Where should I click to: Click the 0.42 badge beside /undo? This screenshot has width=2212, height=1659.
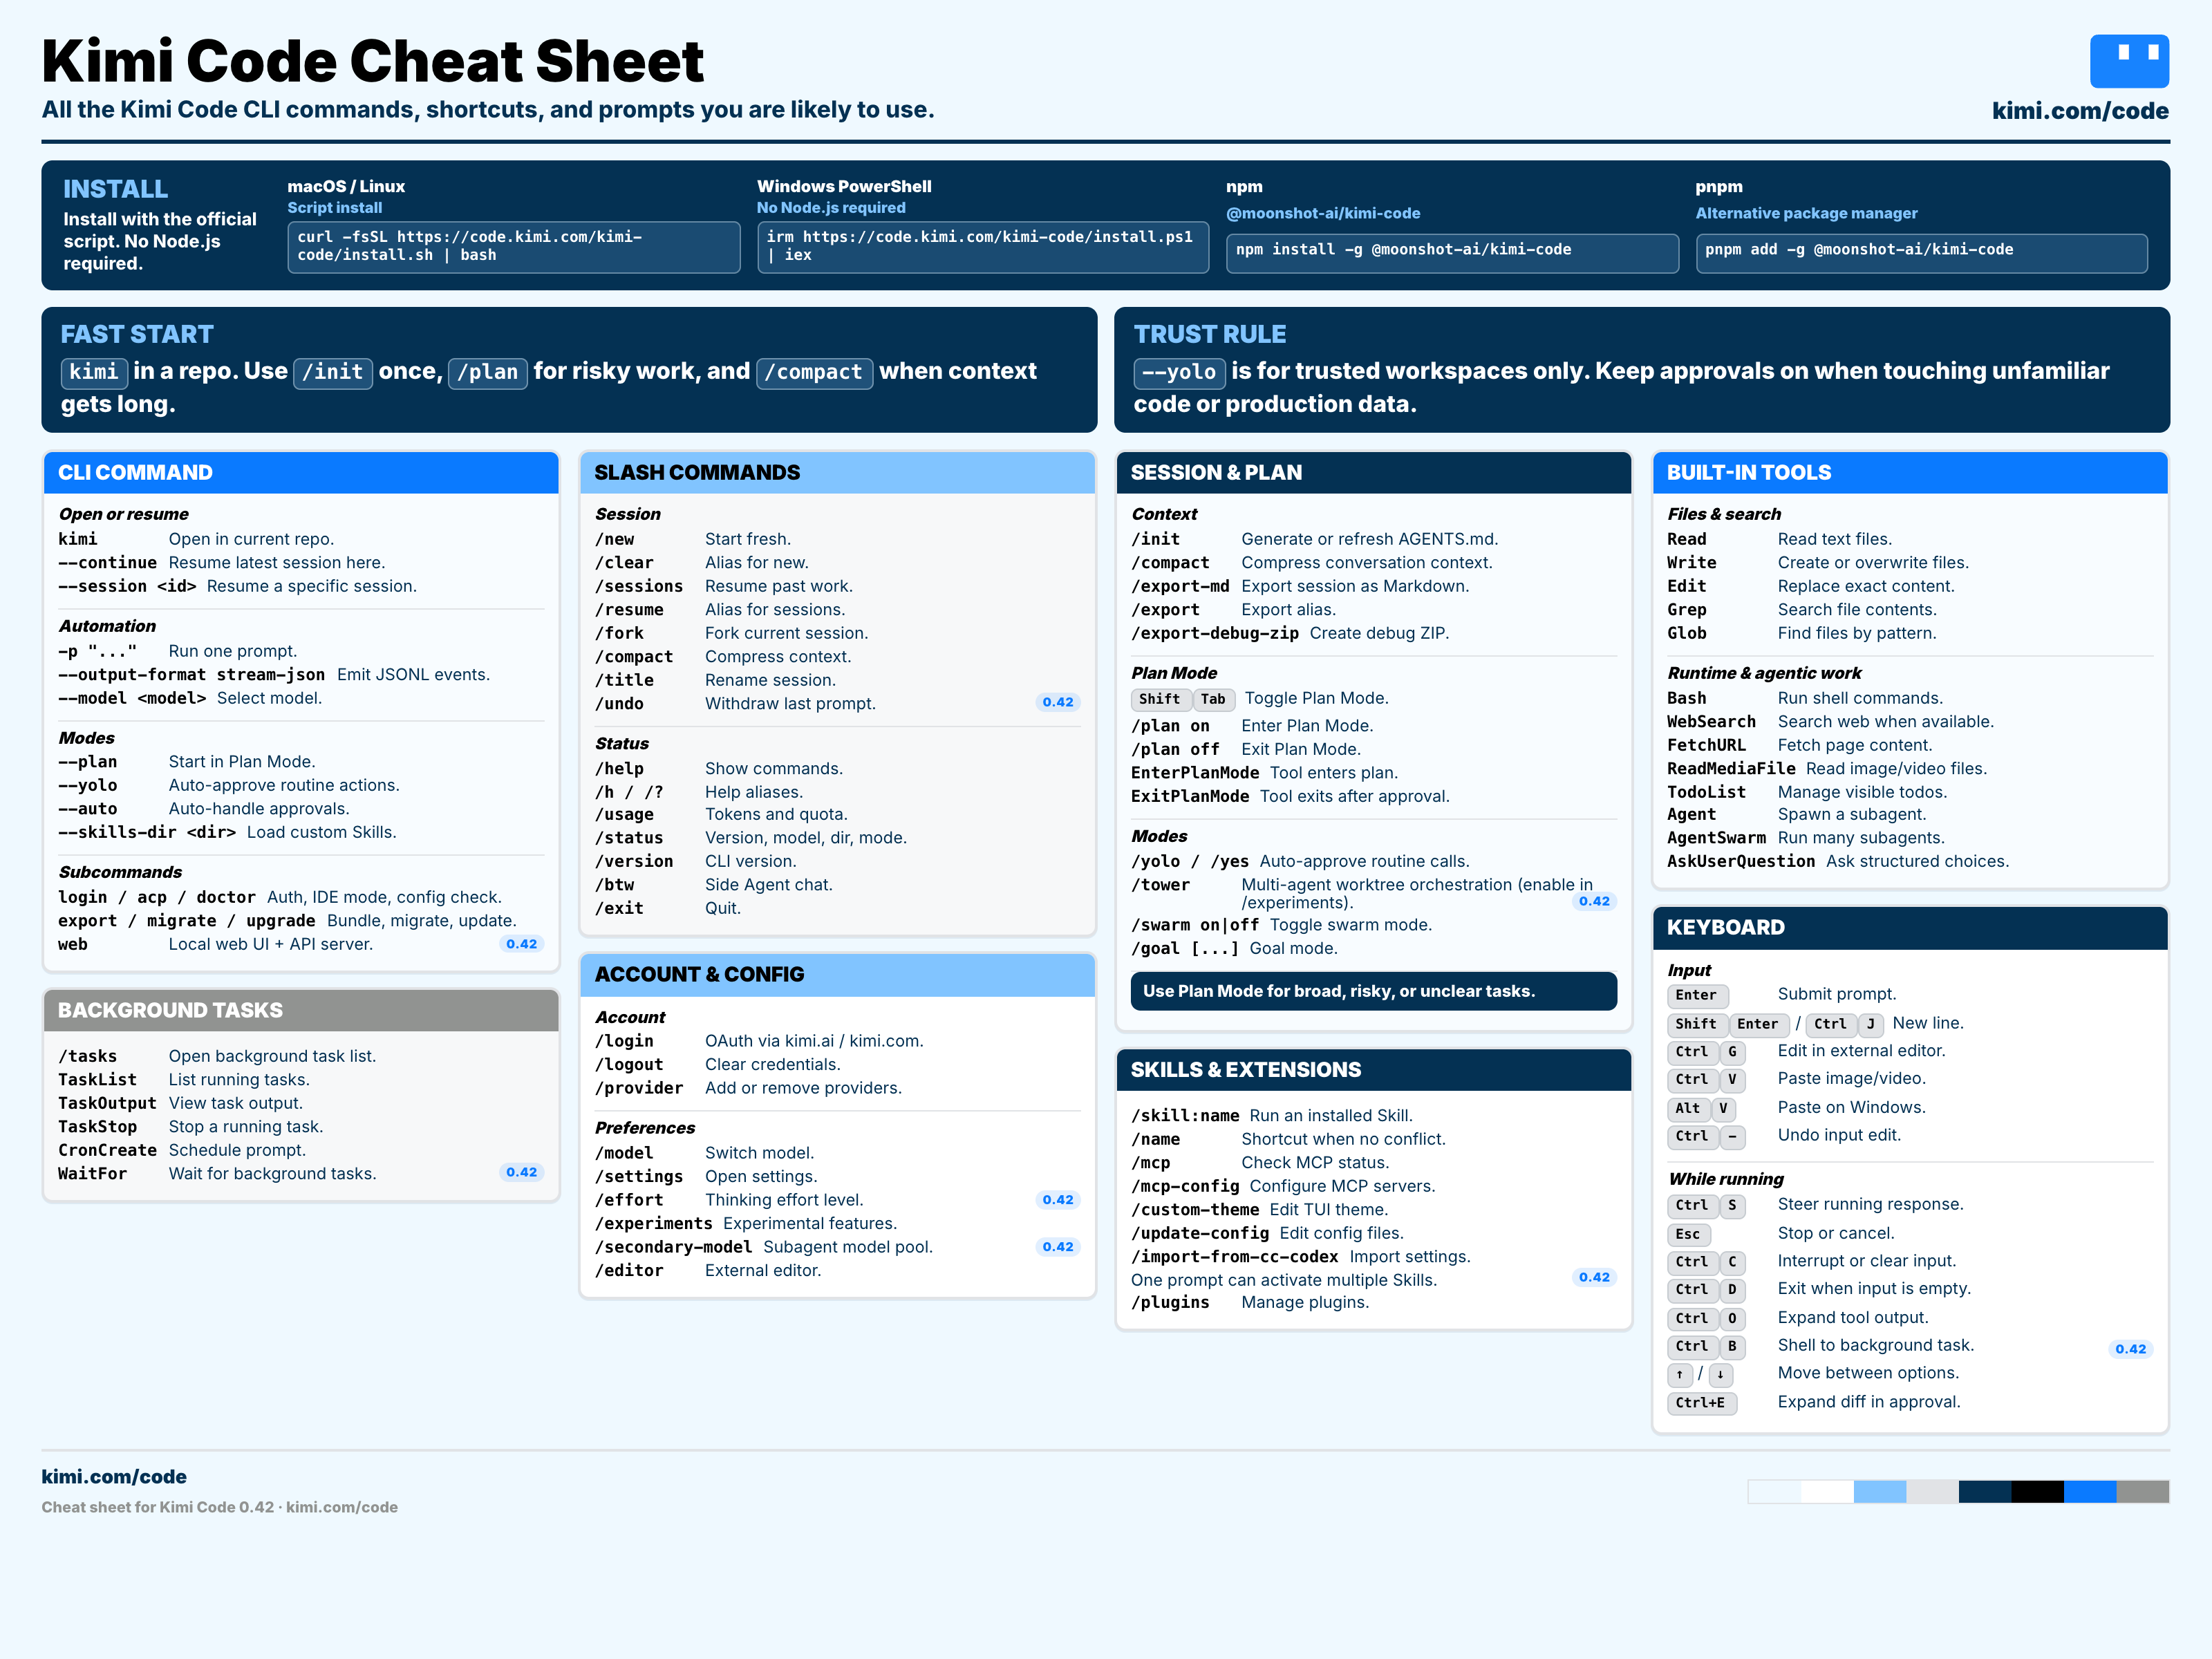coord(1058,702)
